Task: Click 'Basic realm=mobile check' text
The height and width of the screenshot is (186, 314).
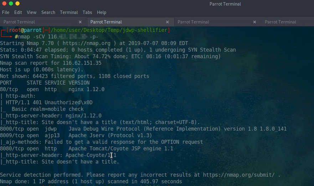Action: (48, 109)
